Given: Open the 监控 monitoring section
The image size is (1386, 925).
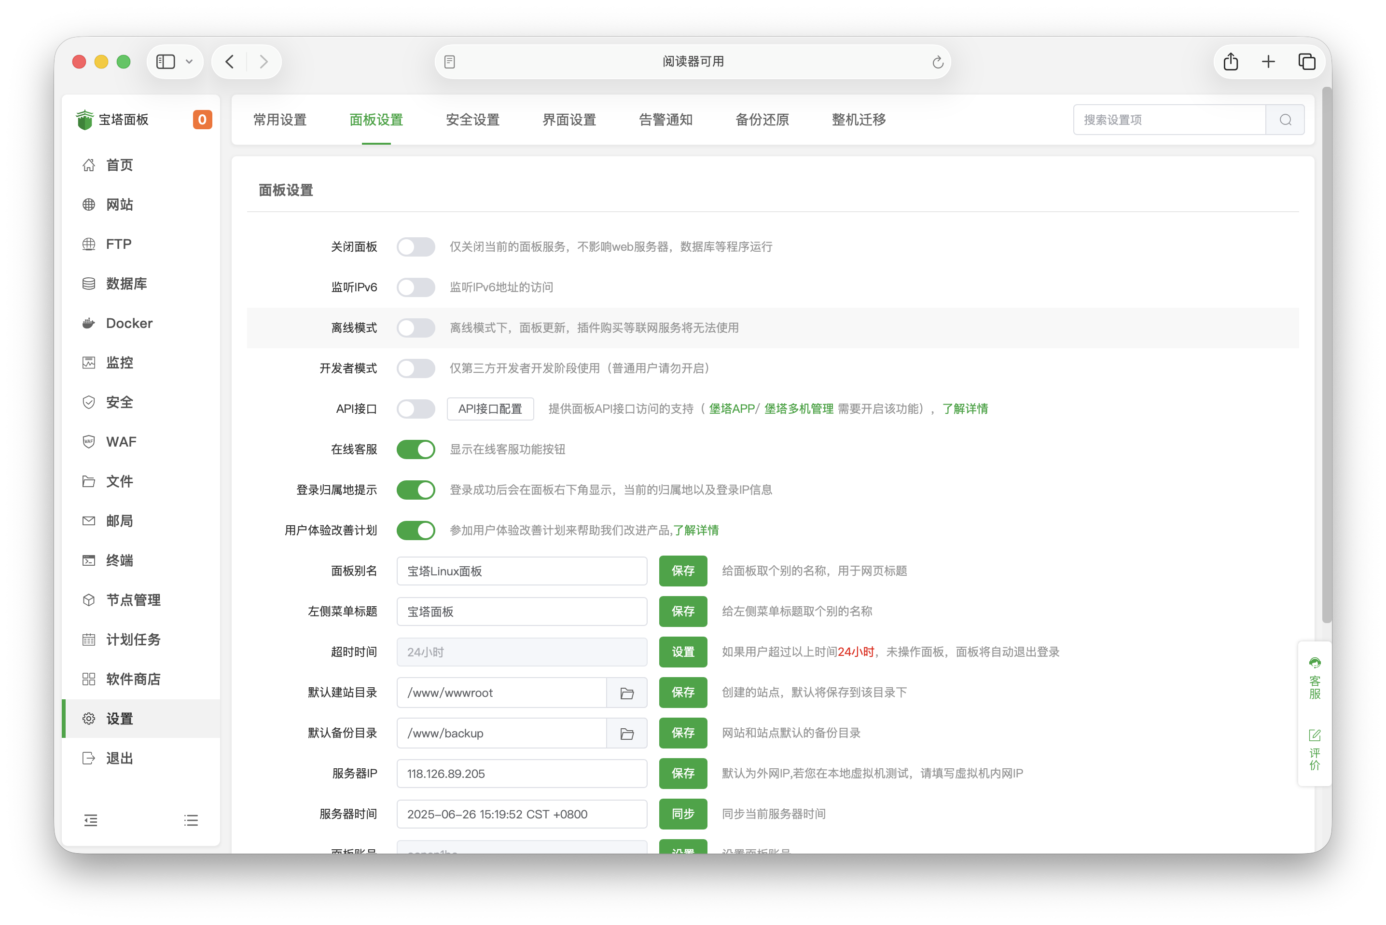Looking at the screenshot, I should click(x=119, y=362).
